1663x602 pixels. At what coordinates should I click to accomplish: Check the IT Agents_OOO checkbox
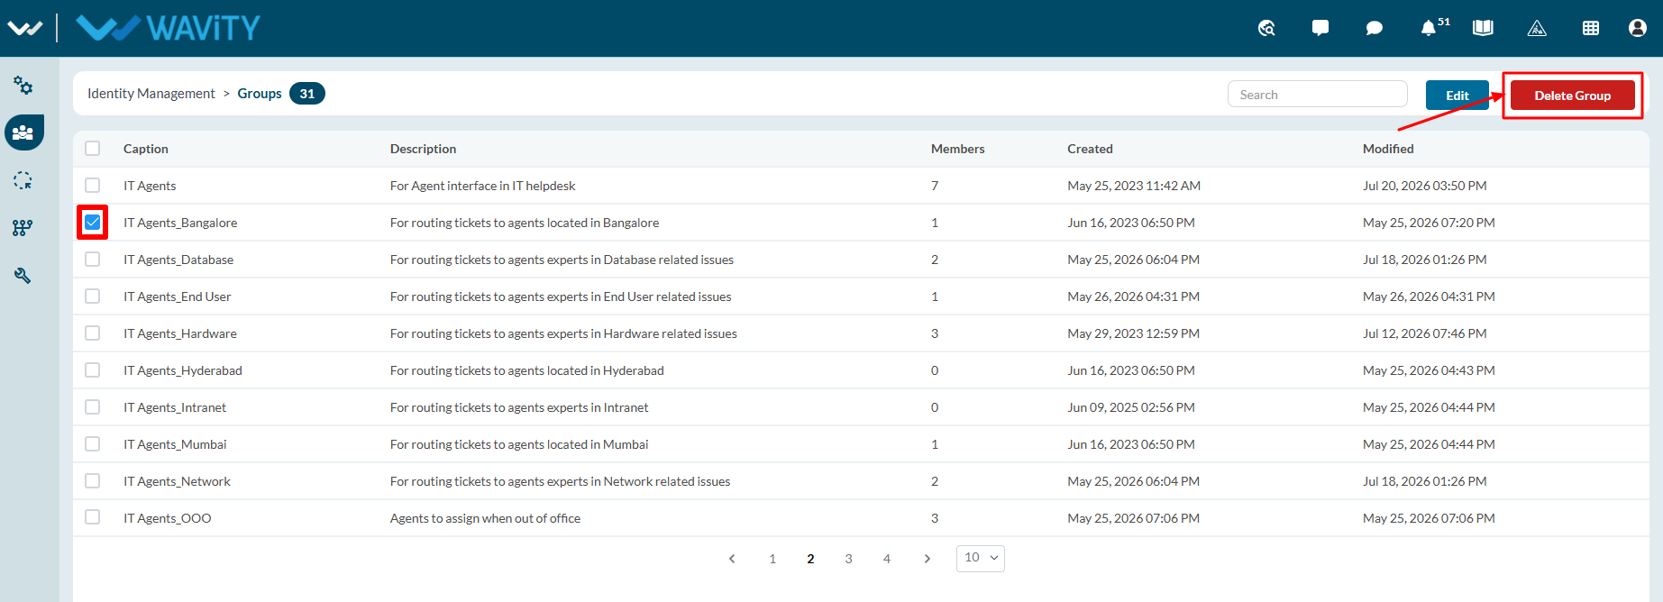point(93,518)
